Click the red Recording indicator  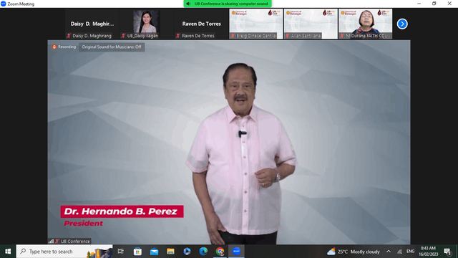coord(64,47)
